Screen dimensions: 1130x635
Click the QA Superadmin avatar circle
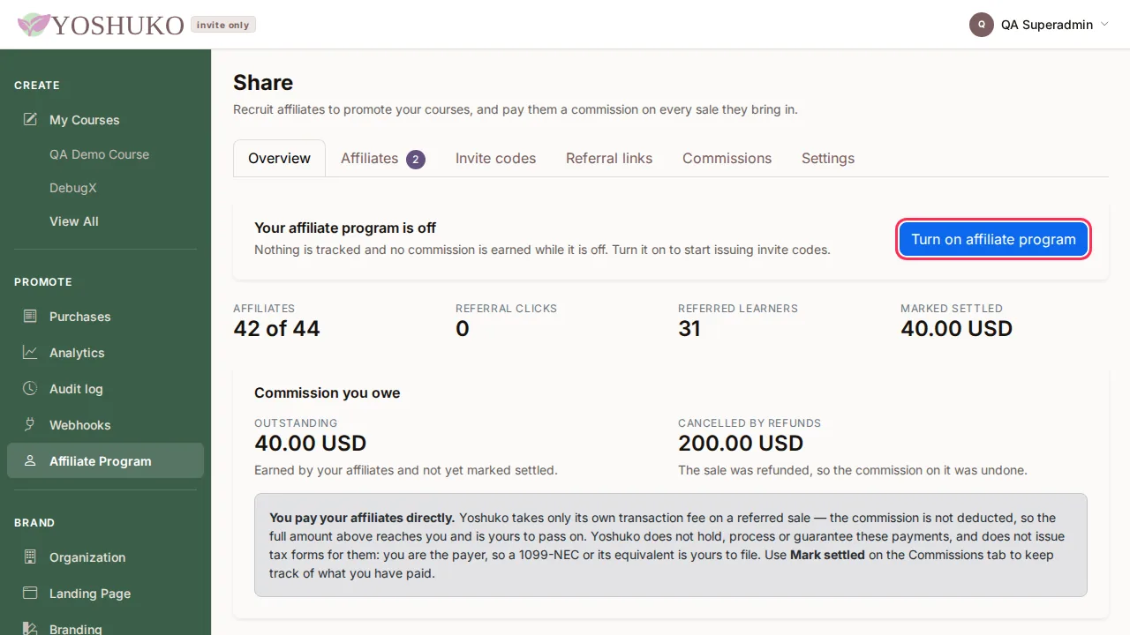(x=982, y=25)
